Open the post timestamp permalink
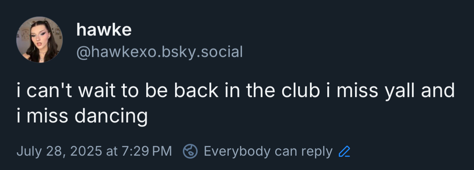The width and height of the screenshot is (474, 170). pyautogui.click(x=94, y=151)
